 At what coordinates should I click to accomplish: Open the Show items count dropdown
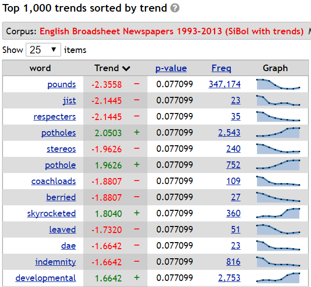pos(43,50)
